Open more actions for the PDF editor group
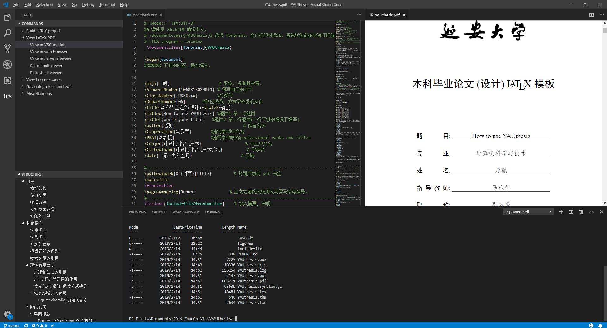 tap(602, 15)
